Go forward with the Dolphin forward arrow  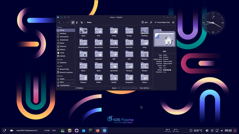click(63, 23)
